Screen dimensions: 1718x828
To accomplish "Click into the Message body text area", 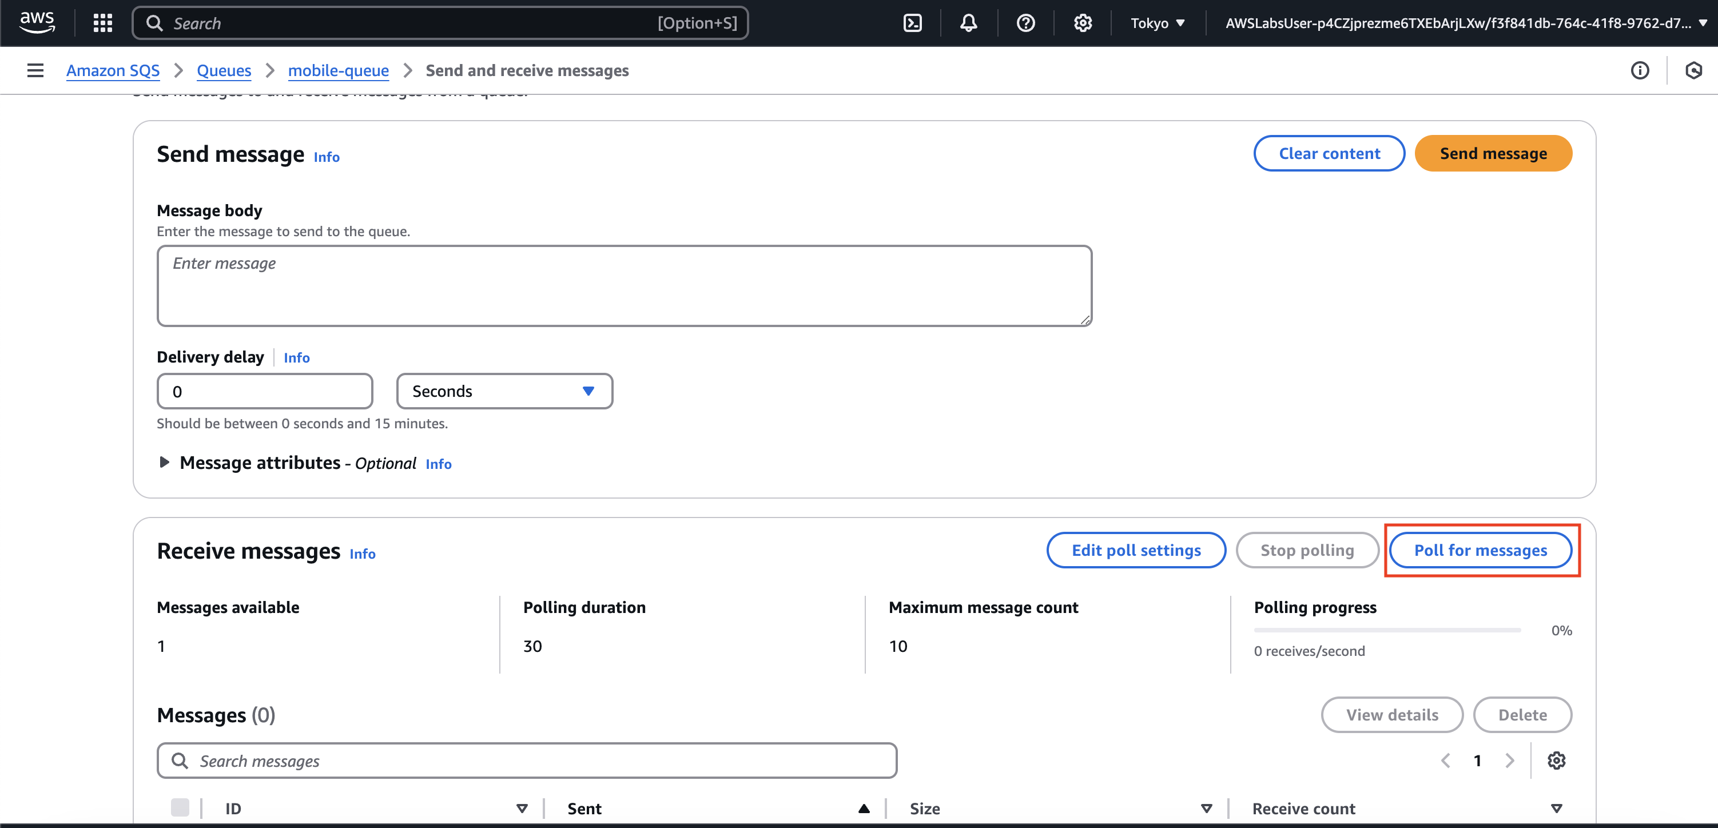I will pyautogui.click(x=623, y=286).
